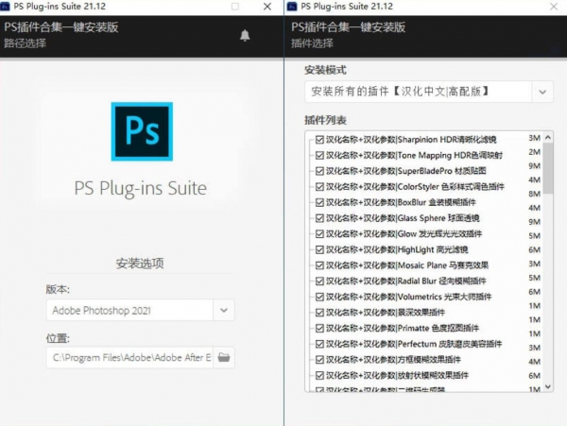Viewport: 567px width, 426px height.
Task: Click the plugin list scroll up arrow
Action: tap(548, 137)
